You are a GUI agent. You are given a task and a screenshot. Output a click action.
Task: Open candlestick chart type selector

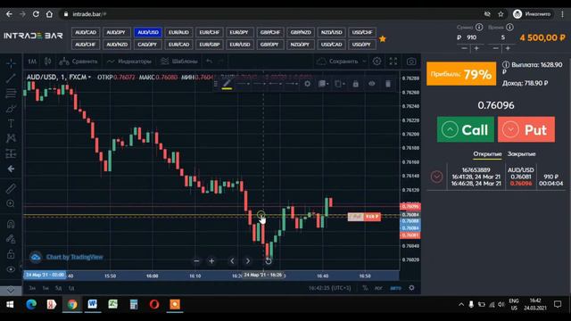point(47,62)
